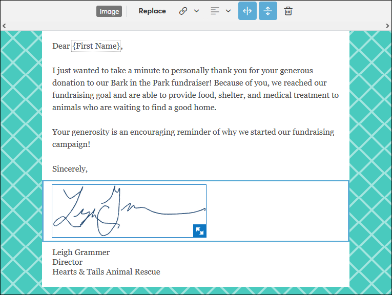Viewport: 392px width, 295px height.
Task: Click the {First Name} merge field
Action: (x=97, y=46)
